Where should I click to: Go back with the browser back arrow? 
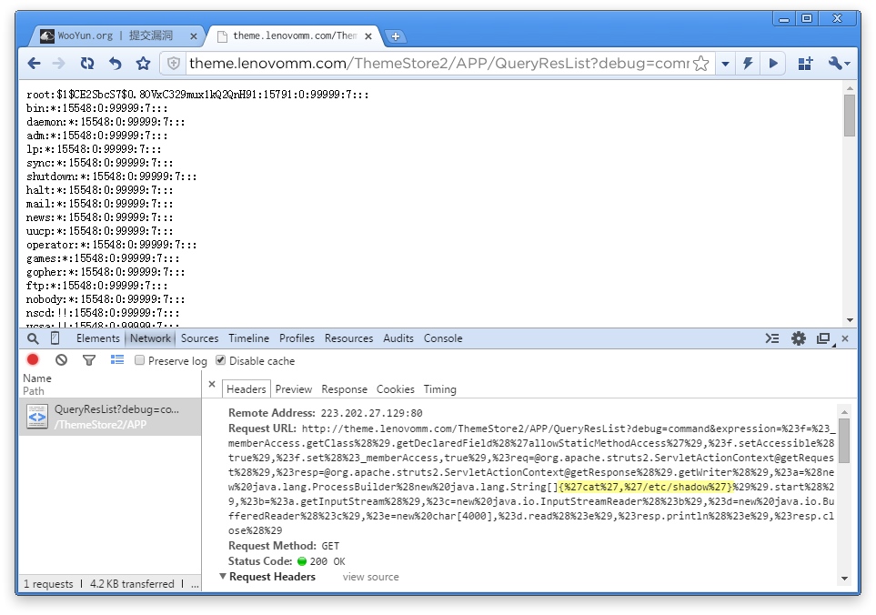pyautogui.click(x=34, y=64)
